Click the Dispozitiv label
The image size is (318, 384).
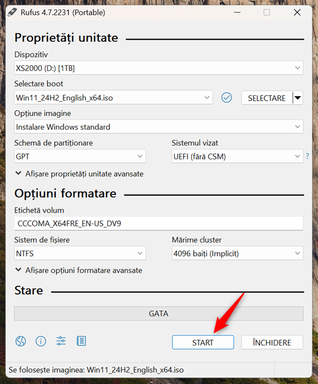coord(31,55)
